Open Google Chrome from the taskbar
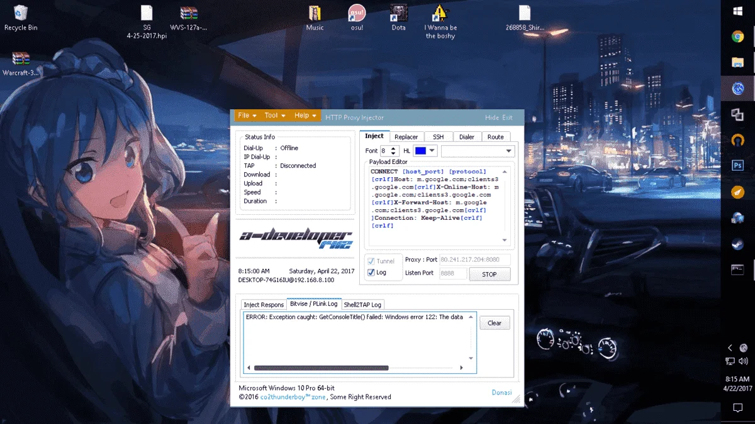Screen dimensions: 755x424 coord(738,36)
